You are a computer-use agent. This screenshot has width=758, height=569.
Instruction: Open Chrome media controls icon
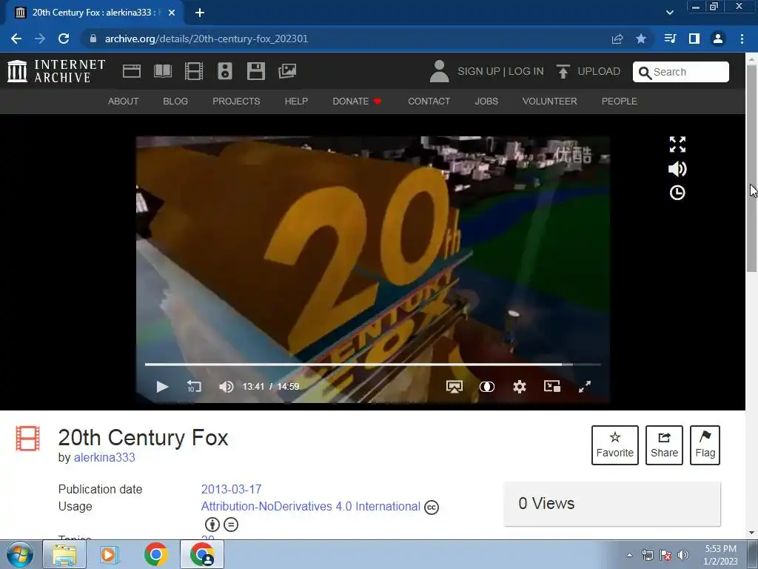pyautogui.click(x=670, y=39)
